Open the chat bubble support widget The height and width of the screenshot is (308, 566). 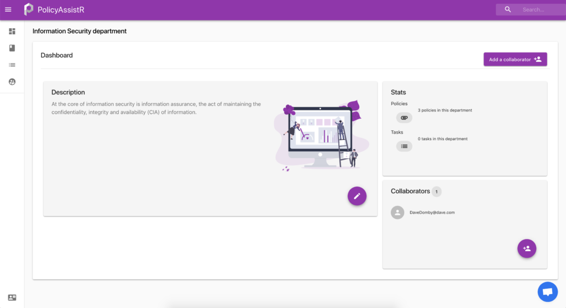547,291
